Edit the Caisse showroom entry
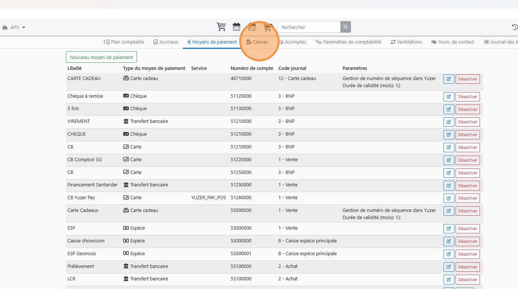Screen dimensions: 518x289 [449, 241]
